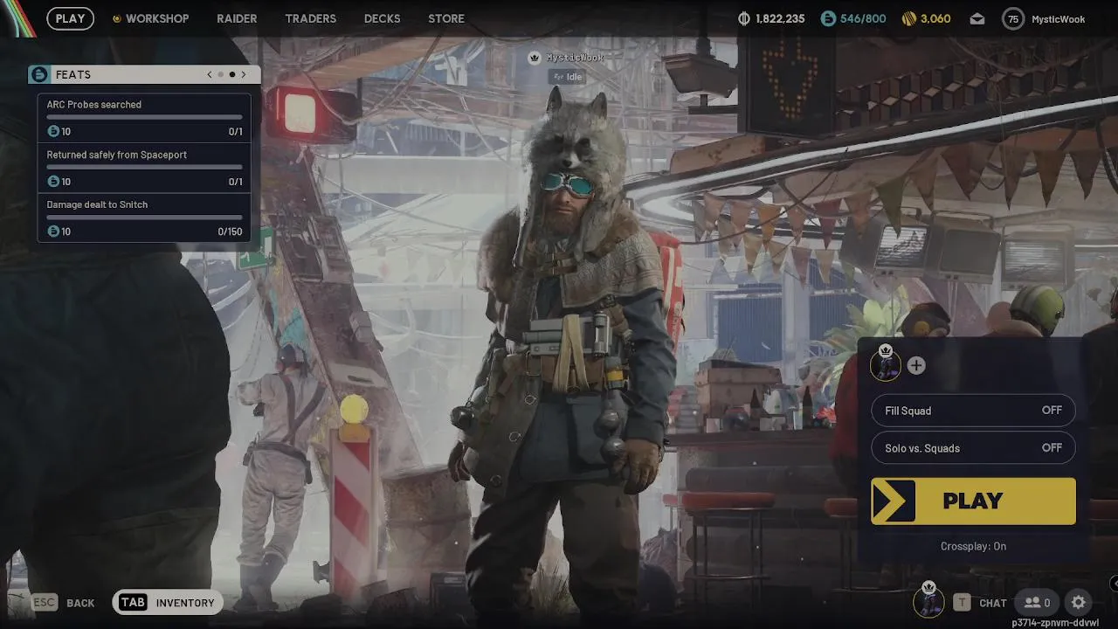The height and width of the screenshot is (629, 1118).
Task: Select the first Feats page dot
Action: (221, 74)
